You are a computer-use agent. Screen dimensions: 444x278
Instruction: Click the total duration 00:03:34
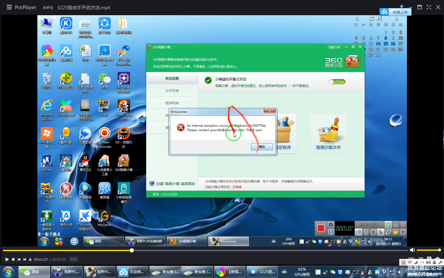coord(59,259)
